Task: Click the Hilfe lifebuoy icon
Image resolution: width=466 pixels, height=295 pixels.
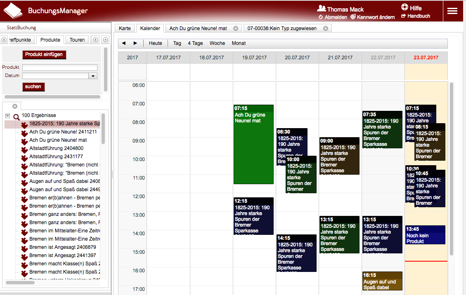Action: (404, 7)
